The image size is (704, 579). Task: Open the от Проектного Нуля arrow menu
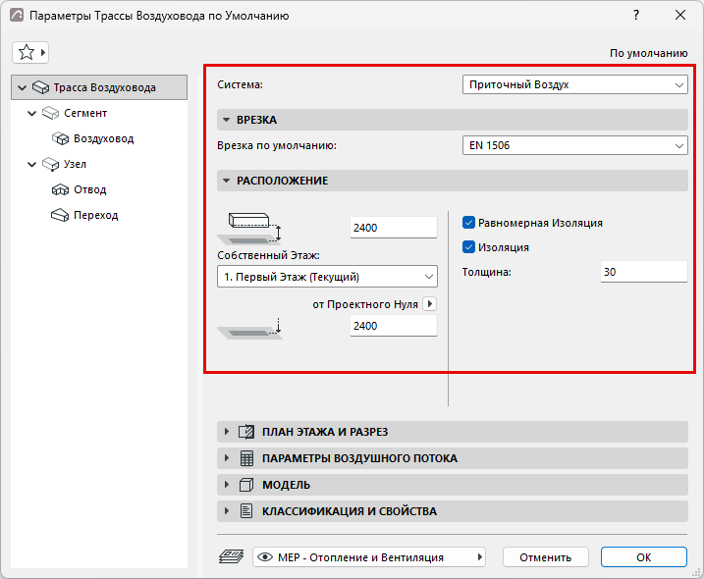(430, 304)
